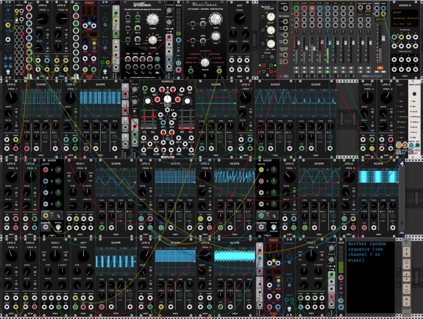The image size is (423, 319).
Task: Click the LEAD track label on MixMaster
Action: pos(296,3)
